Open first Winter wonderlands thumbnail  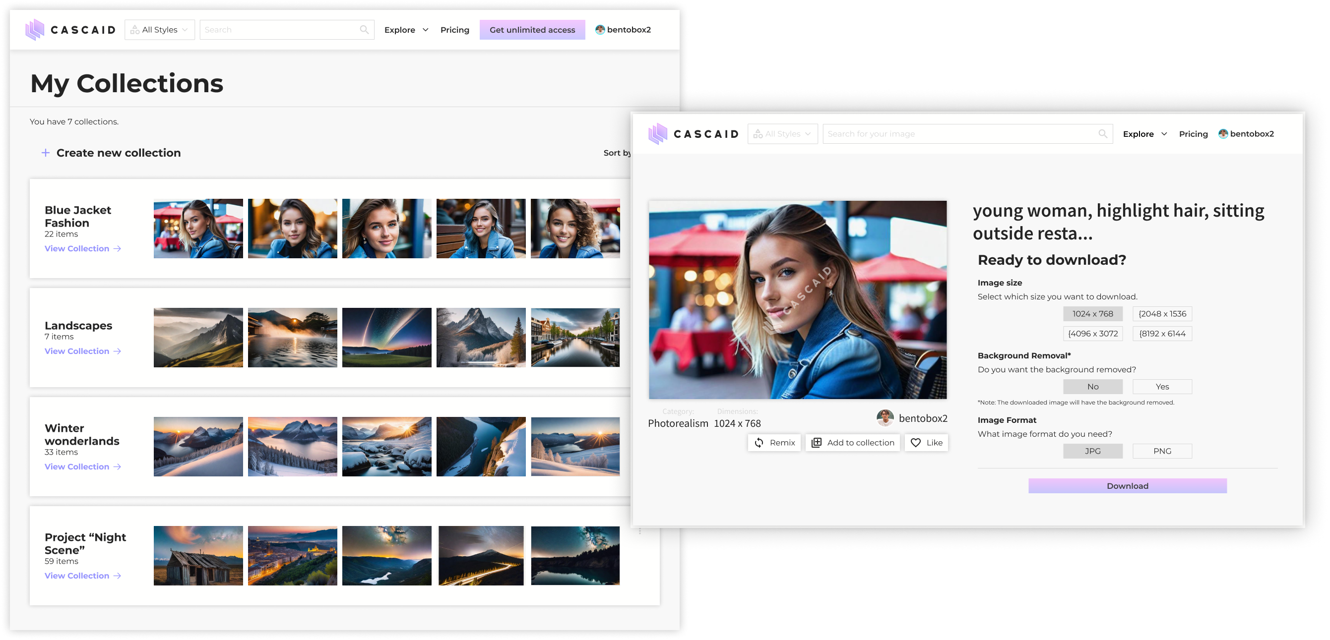198,447
